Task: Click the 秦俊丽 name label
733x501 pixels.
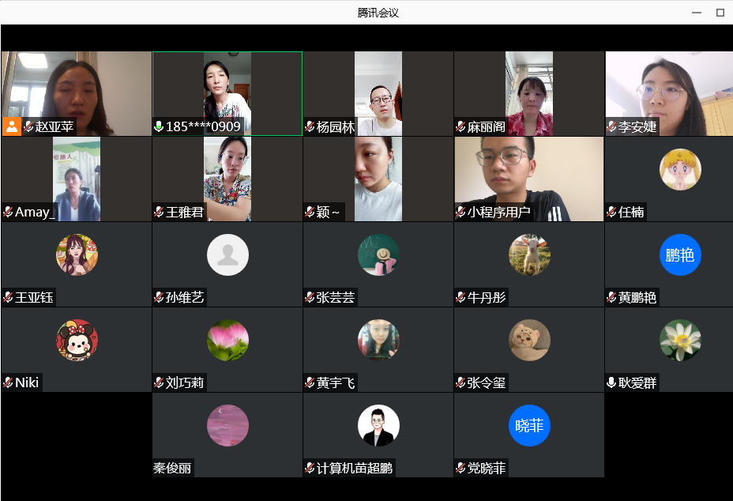Action: coord(172,469)
